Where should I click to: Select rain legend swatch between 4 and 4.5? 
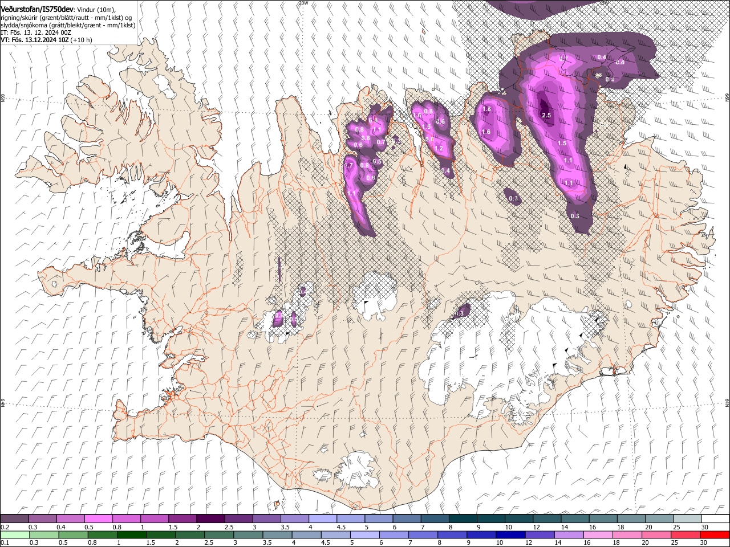[x=307, y=534]
